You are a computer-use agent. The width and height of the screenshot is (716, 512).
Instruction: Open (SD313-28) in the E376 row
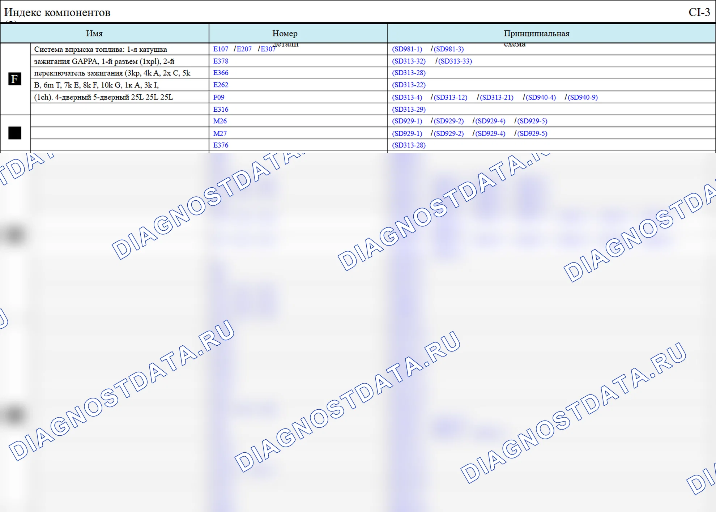(x=409, y=145)
